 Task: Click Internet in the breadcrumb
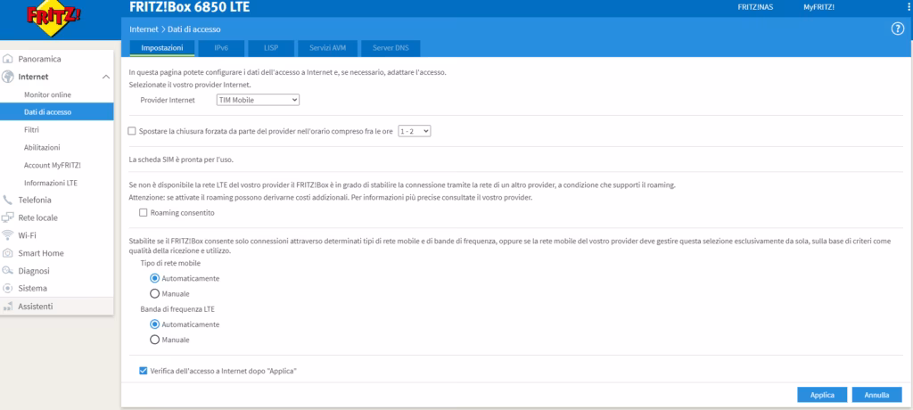(x=144, y=29)
